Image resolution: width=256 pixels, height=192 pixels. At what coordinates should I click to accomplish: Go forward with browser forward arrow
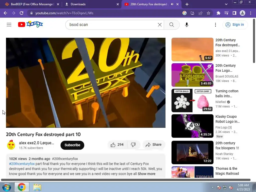click(13, 13)
